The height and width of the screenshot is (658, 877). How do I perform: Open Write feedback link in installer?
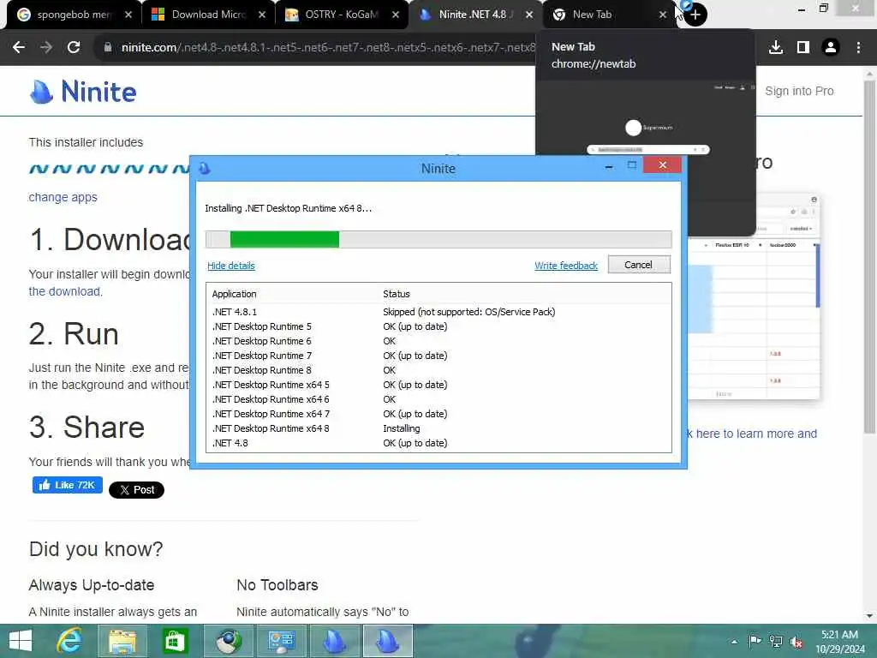(x=566, y=266)
